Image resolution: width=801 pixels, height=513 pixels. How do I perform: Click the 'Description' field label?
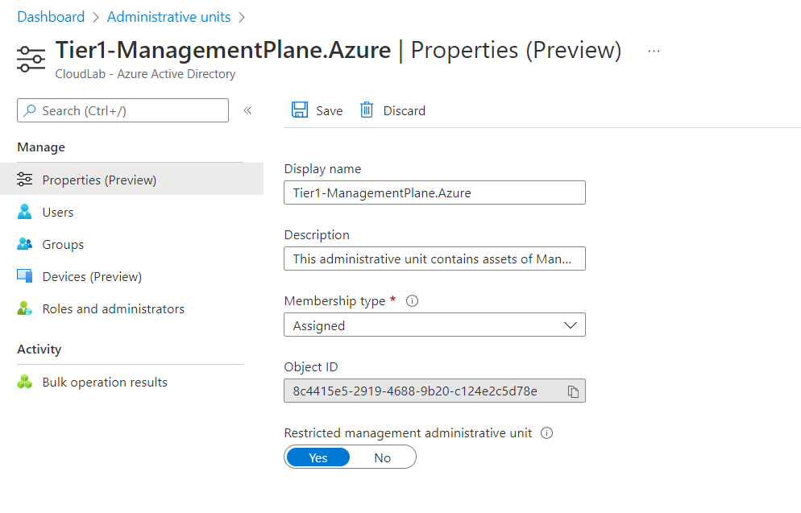pyautogui.click(x=317, y=235)
